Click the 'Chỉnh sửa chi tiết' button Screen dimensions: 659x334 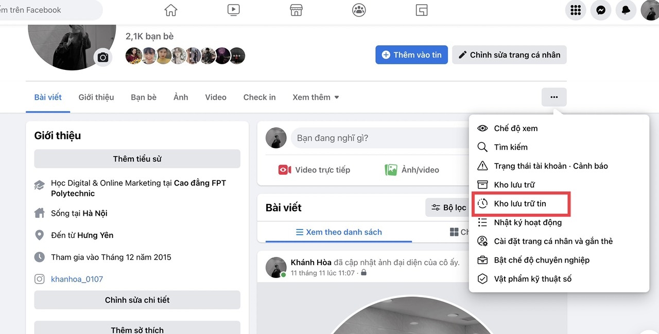(137, 300)
